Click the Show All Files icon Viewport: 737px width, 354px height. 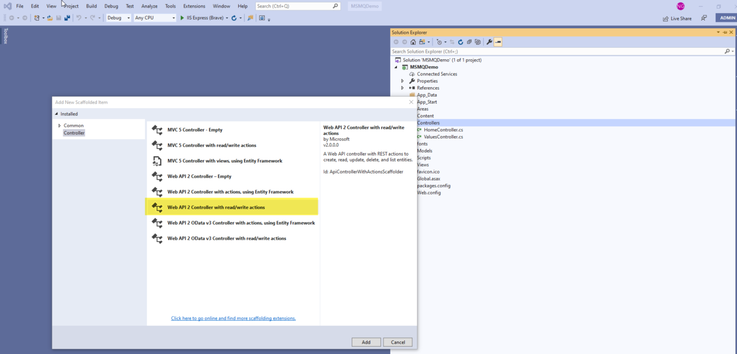click(478, 42)
